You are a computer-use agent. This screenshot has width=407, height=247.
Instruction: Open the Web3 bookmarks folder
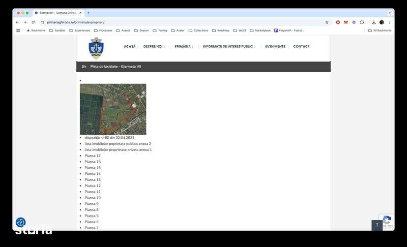pyautogui.click(x=240, y=30)
